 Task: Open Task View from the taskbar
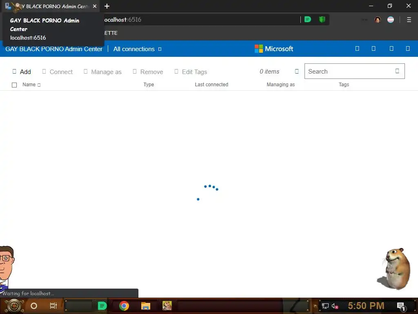[53, 306]
